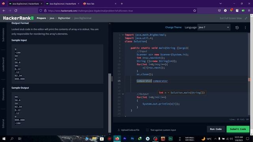Screen dimensions: 253x142
Task: Open the editor three-dot settings menu
Action: (245, 28)
